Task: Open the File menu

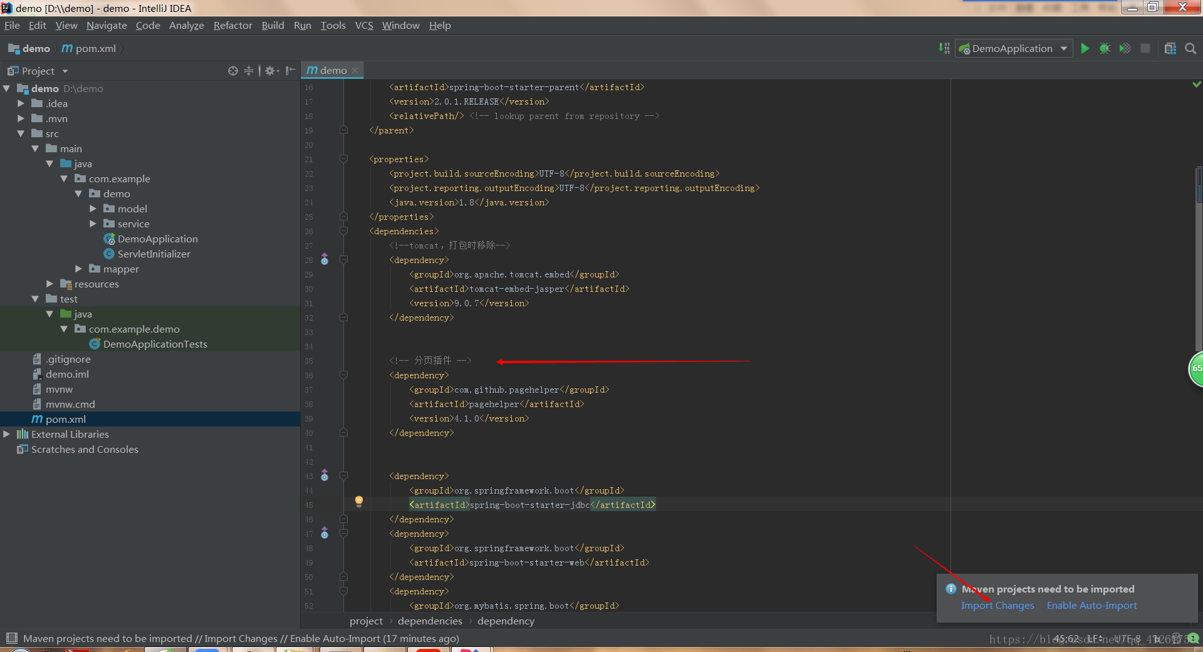Action: point(12,26)
